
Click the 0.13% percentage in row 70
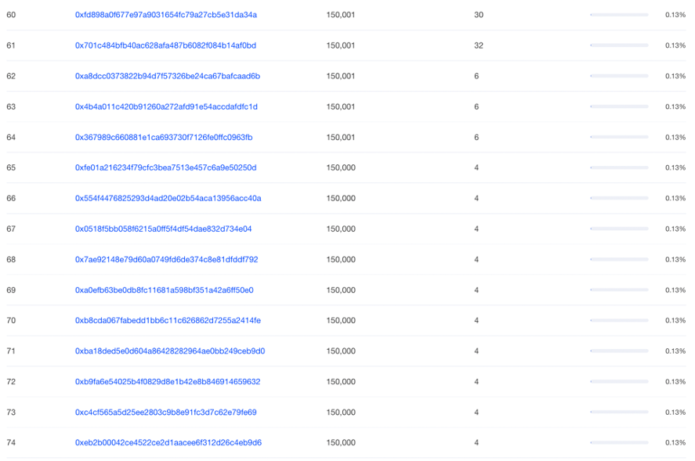click(x=675, y=320)
